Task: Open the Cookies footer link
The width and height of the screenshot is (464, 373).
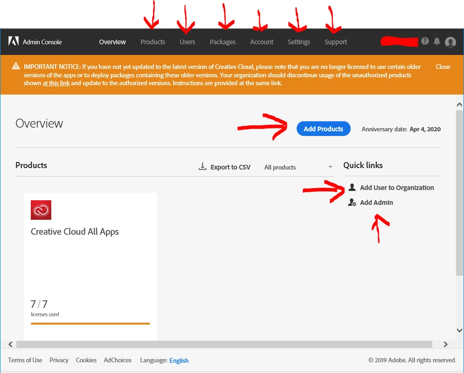Action: pos(86,360)
